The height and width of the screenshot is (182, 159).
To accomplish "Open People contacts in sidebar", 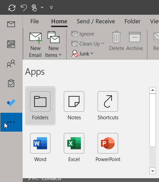I will pos(11,64).
